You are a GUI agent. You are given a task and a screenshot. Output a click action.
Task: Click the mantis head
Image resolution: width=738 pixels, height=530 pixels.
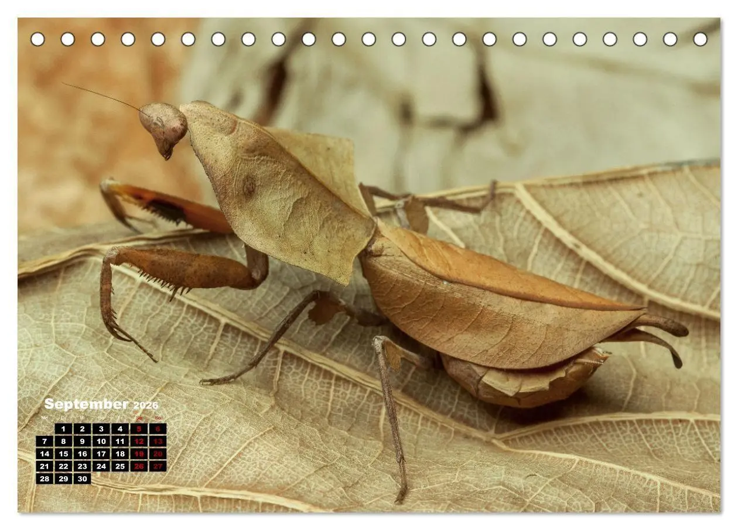pyautogui.click(x=164, y=128)
